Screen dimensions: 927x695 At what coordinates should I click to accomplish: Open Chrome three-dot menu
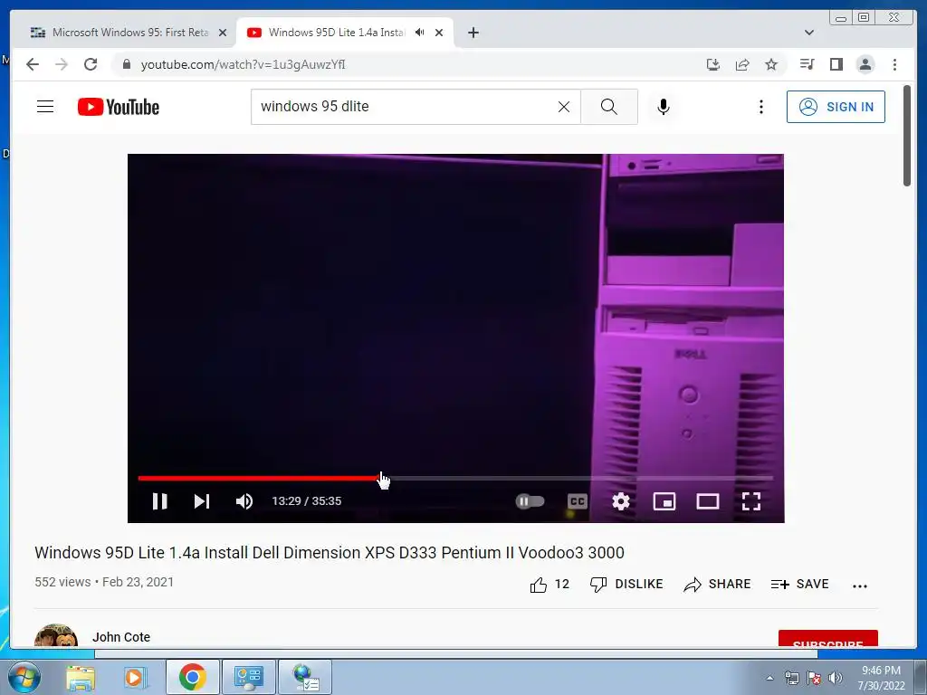tap(894, 64)
